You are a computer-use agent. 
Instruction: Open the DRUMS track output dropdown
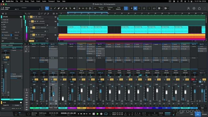tap(37, 25)
